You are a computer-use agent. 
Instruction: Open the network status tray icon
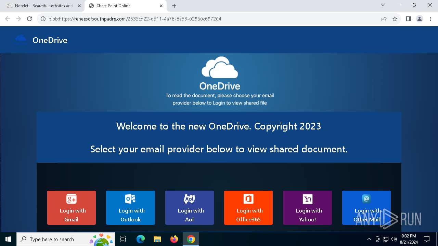[386, 239]
